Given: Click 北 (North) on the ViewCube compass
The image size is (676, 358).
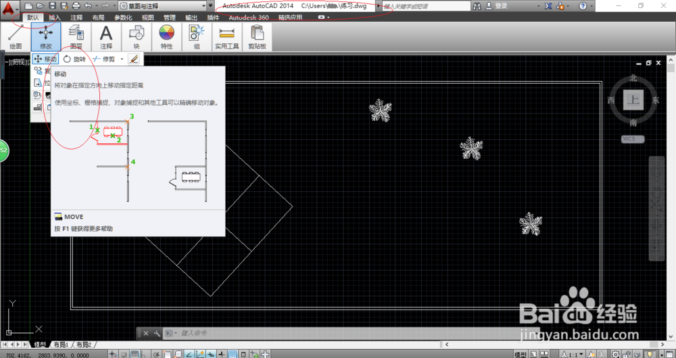Looking at the screenshot, I should (633, 78).
